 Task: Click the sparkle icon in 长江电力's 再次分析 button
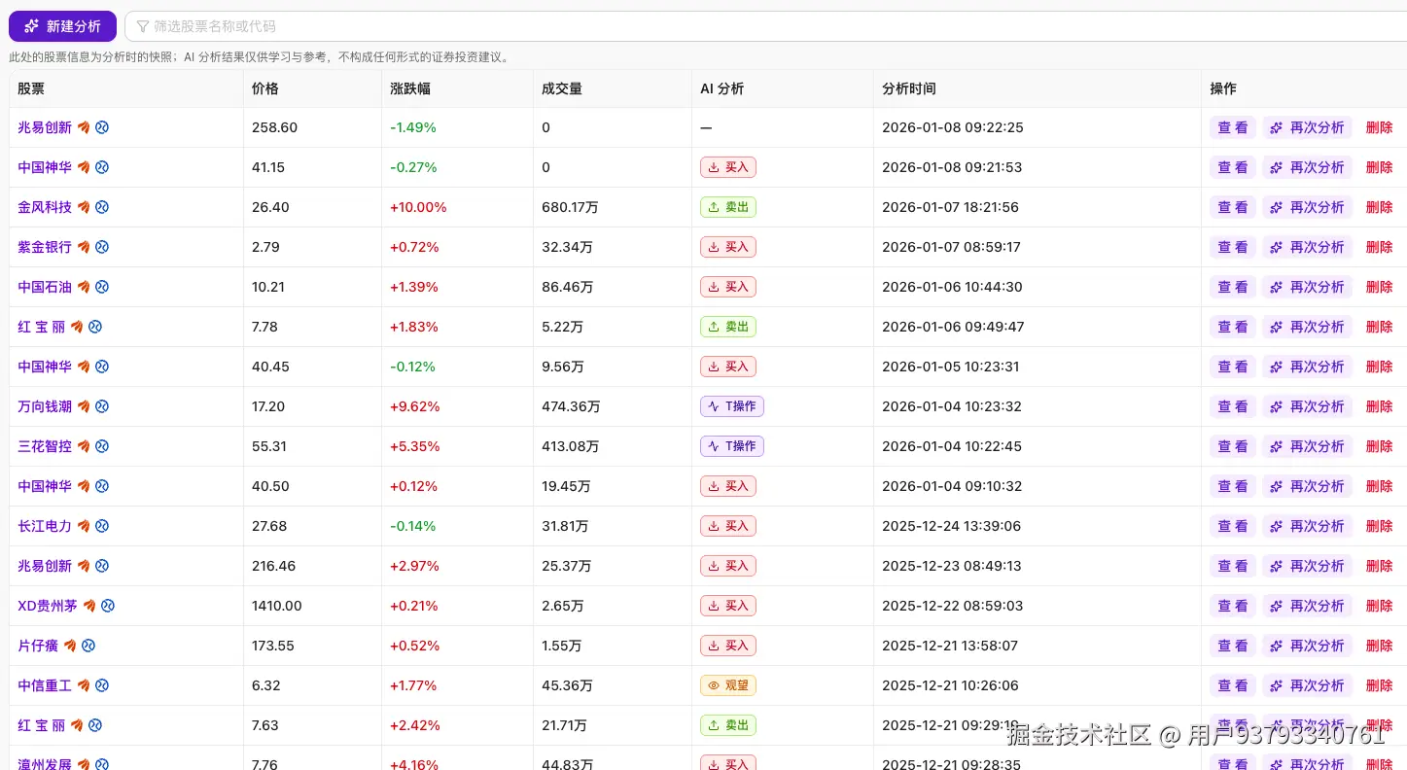click(x=1275, y=526)
